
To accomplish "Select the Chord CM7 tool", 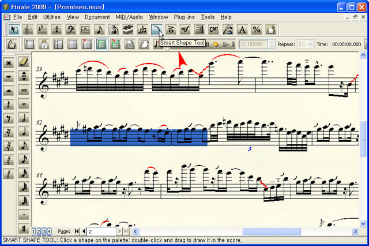I will point(214,29).
